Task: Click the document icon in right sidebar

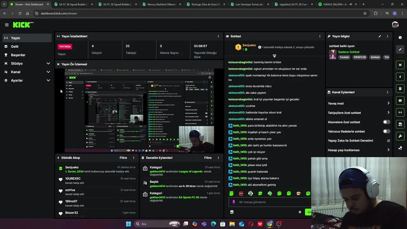Action: 400,88
